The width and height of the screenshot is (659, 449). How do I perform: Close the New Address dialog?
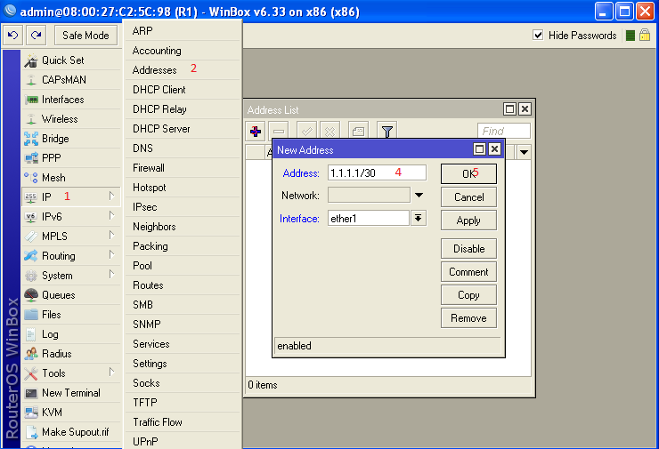click(x=494, y=149)
